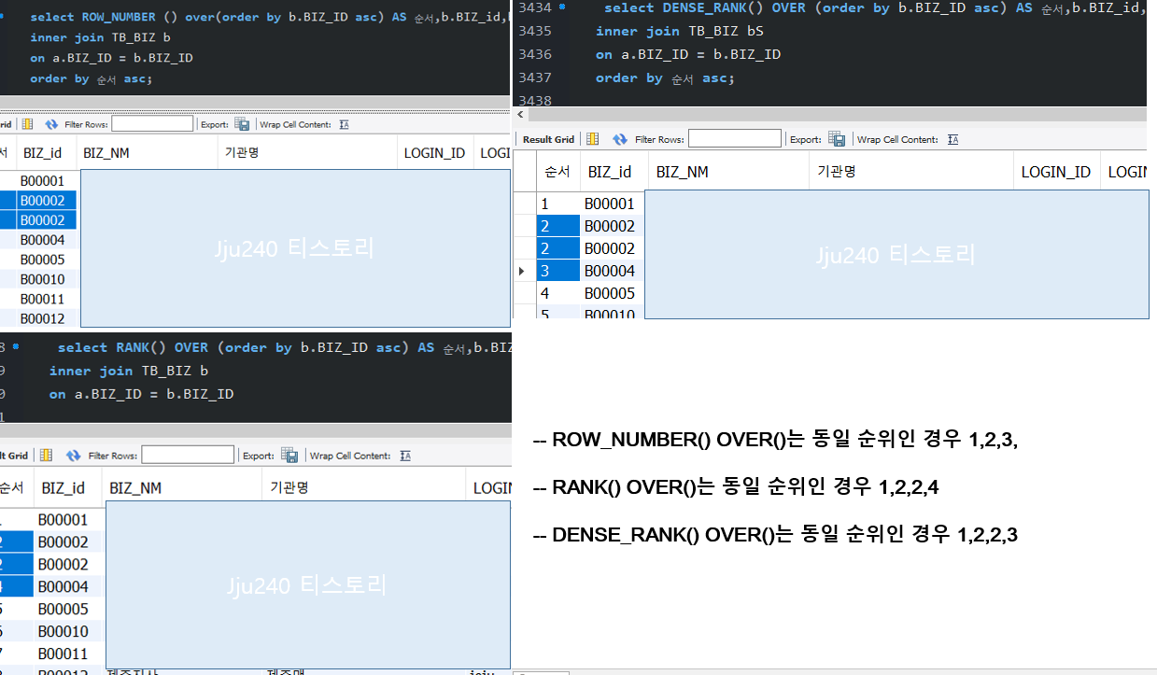Toggle Wrap Cell Content in RANK() result panel
The image size is (1157, 675).
click(x=405, y=456)
